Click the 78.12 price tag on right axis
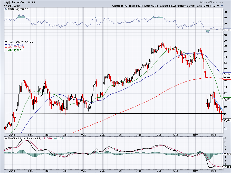The width and height of the screenshot is (231, 173). 227,74
